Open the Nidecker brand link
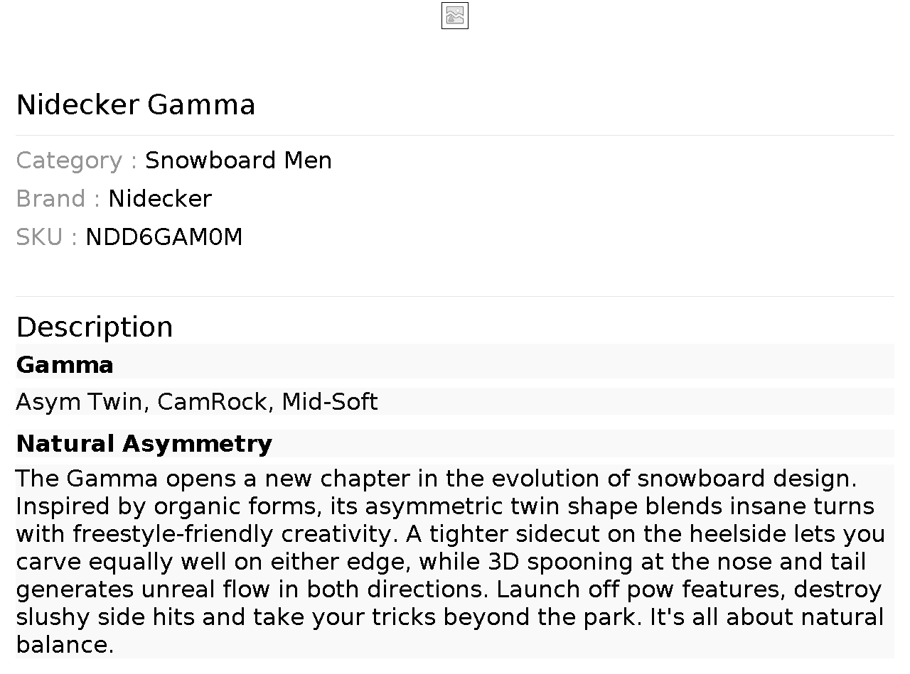Image resolution: width=910 pixels, height=674 pixels. tap(160, 199)
